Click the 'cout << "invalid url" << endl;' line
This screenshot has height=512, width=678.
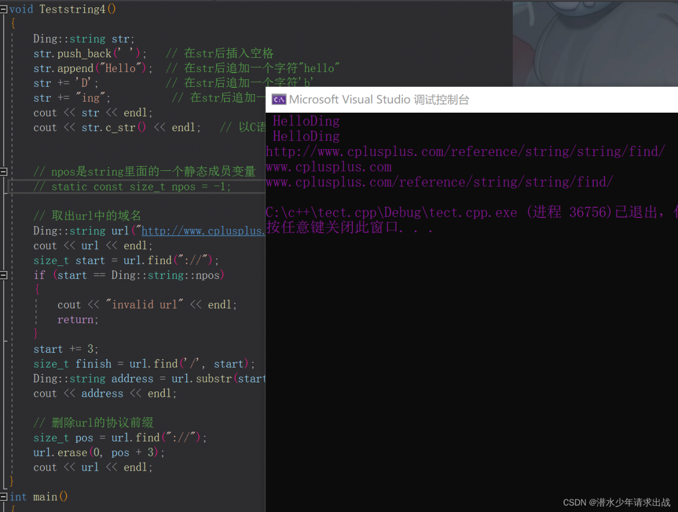147,305
